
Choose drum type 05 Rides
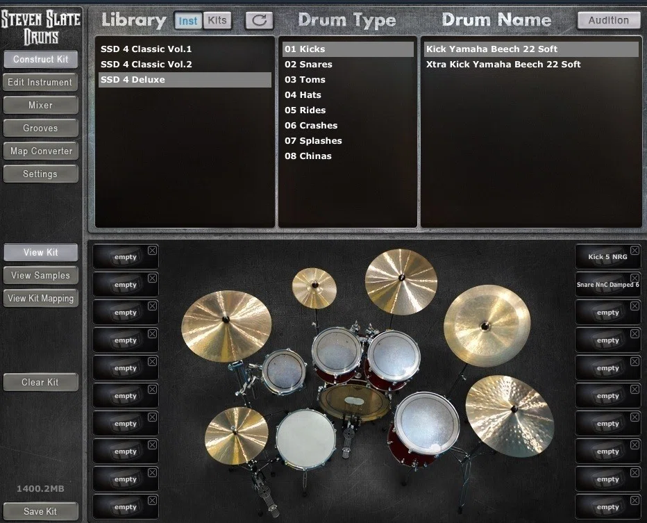coord(348,110)
